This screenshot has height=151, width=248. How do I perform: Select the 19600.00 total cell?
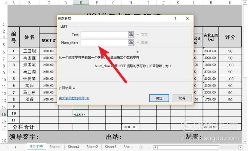point(130,127)
